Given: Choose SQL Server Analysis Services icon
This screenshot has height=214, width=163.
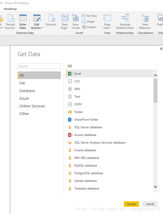Looking at the screenshot, I should point(70,143).
